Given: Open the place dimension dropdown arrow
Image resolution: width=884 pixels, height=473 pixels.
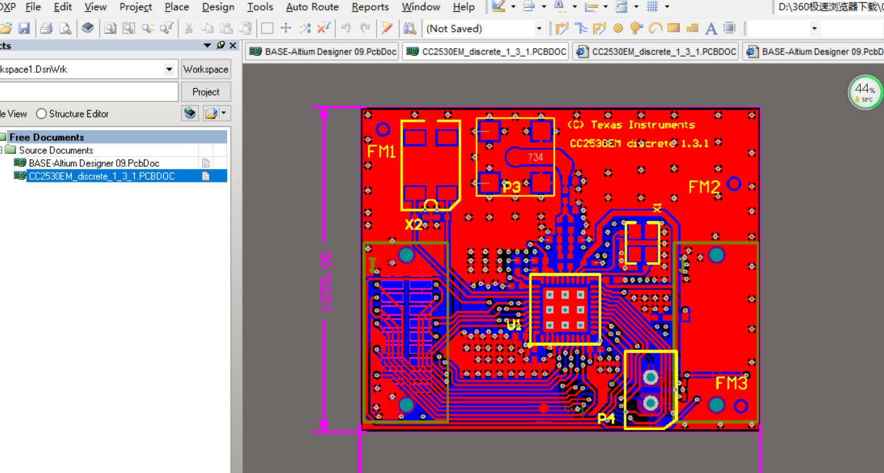Looking at the screenshot, I should click(x=605, y=7).
